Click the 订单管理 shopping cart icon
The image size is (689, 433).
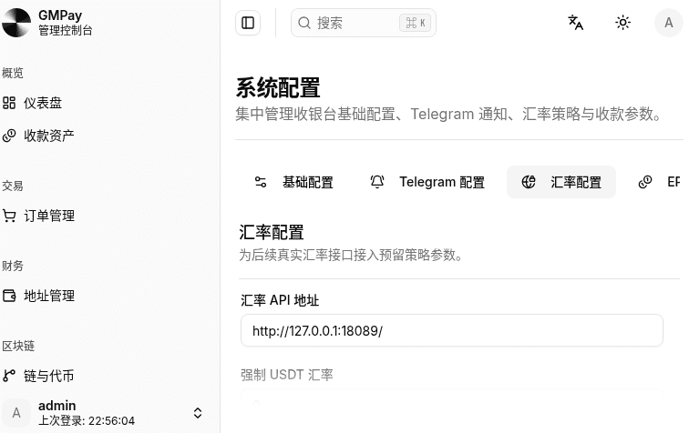coord(9,216)
